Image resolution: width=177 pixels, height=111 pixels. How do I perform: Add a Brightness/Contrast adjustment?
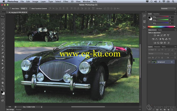tap(155, 35)
